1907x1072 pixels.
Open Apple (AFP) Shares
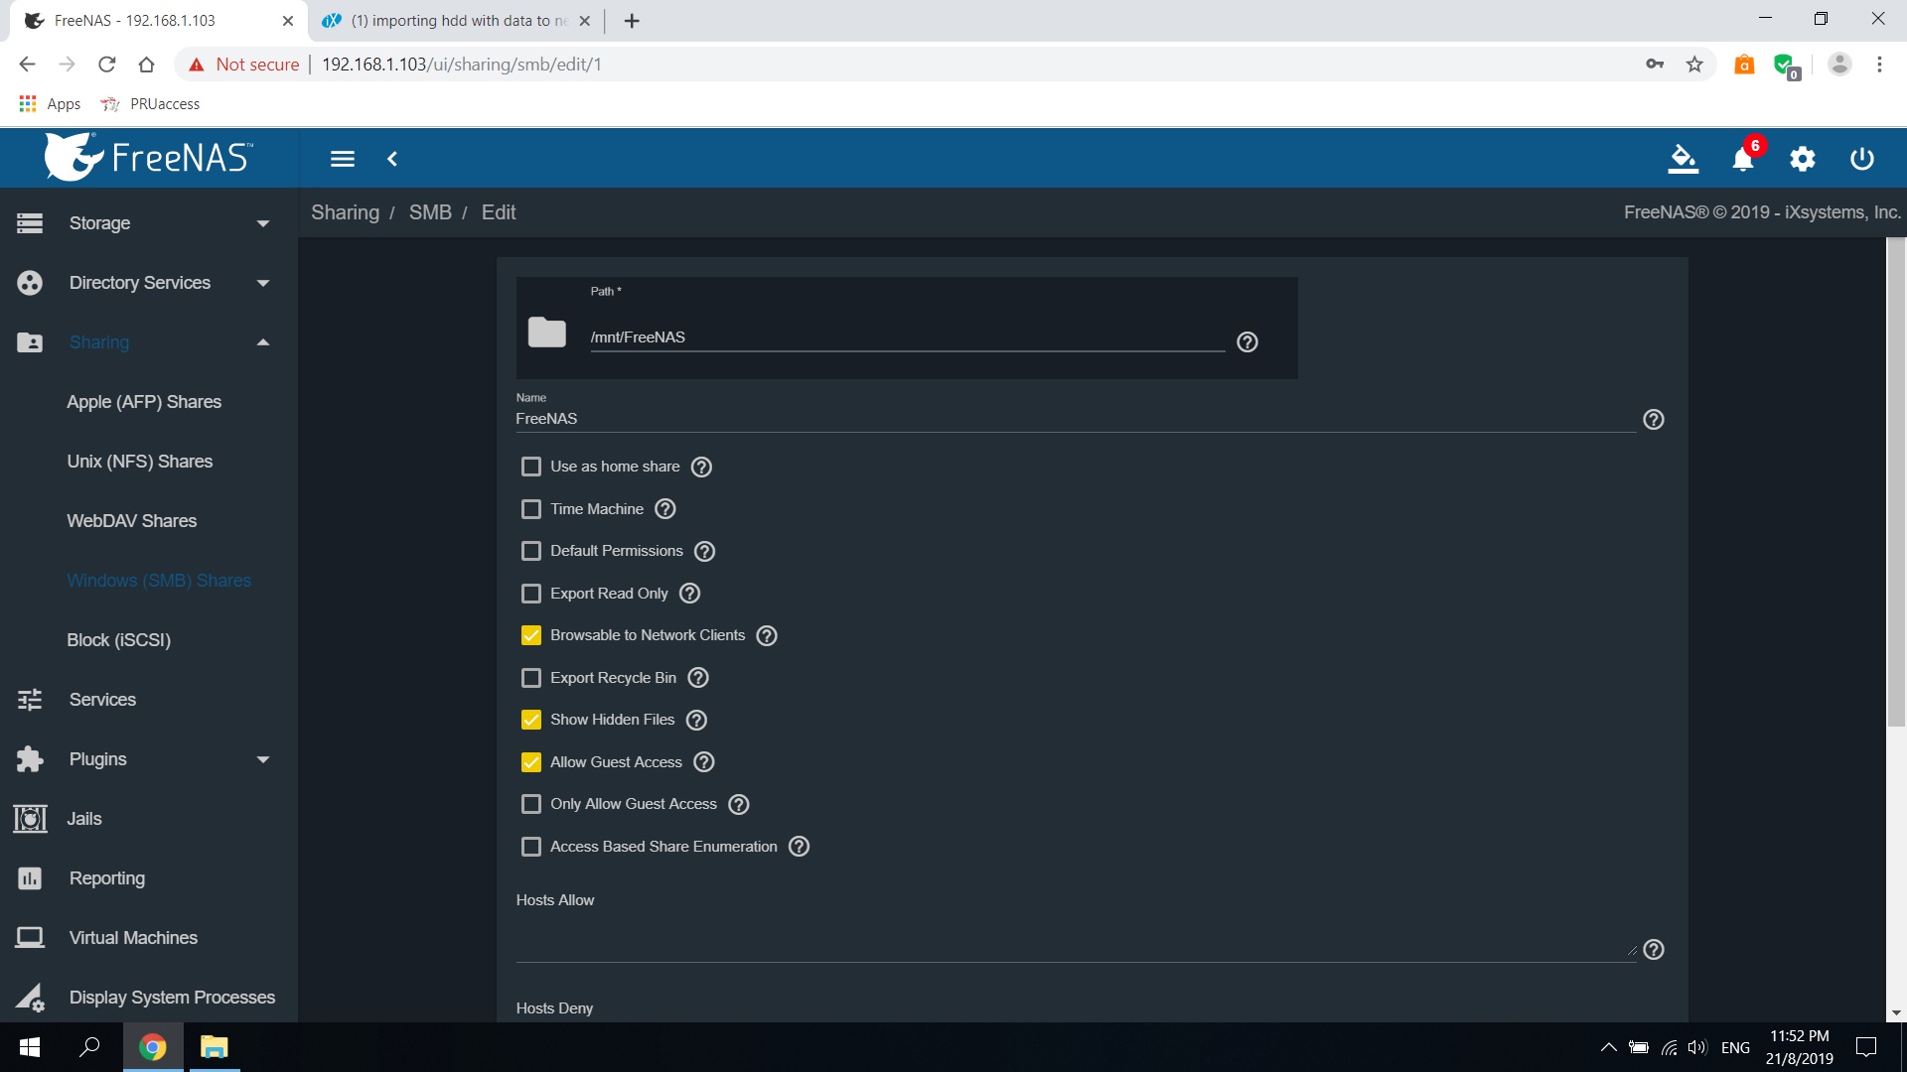(x=144, y=402)
